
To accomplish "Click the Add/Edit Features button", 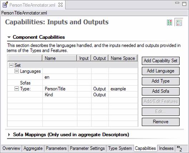I will [x=161, y=102].
